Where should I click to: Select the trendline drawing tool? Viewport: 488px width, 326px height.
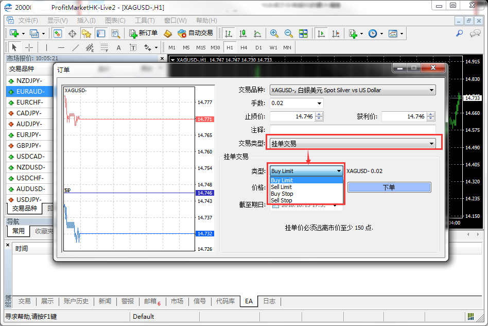(76, 47)
